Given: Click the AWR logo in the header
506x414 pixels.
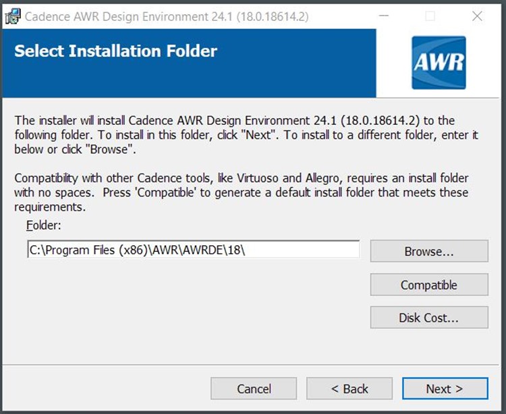Looking at the screenshot, I should tap(439, 63).
